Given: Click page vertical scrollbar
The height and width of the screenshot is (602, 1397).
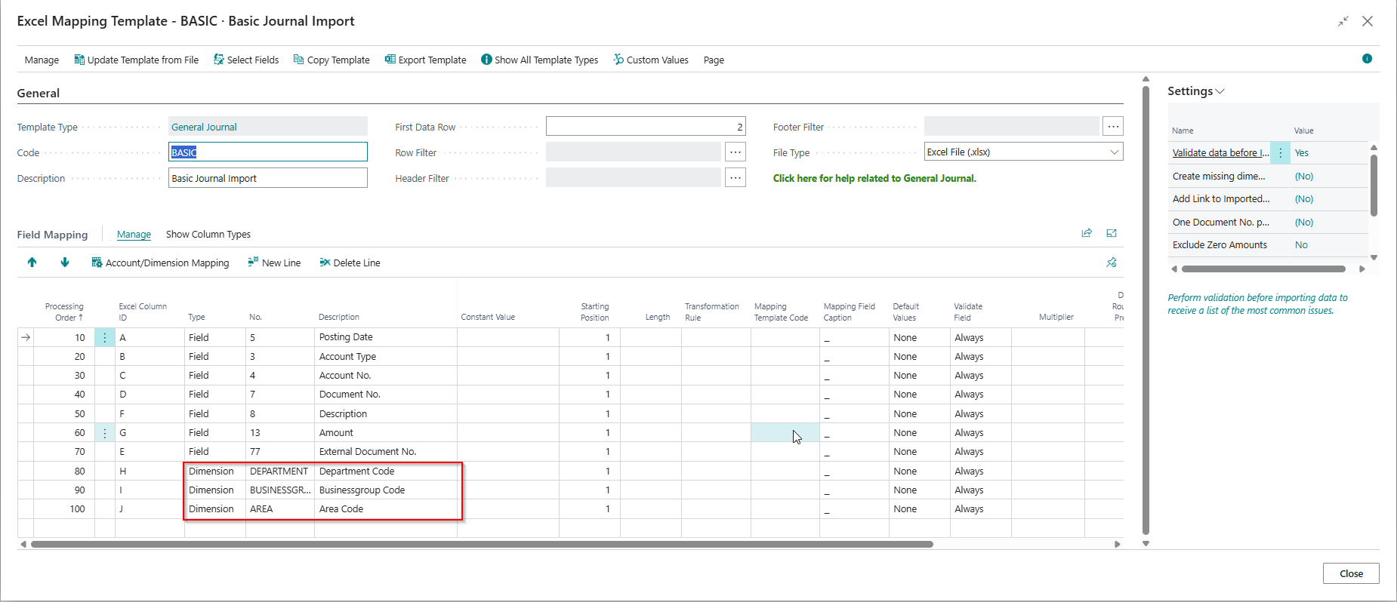Looking at the screenshot, I should click(1146, 309).
